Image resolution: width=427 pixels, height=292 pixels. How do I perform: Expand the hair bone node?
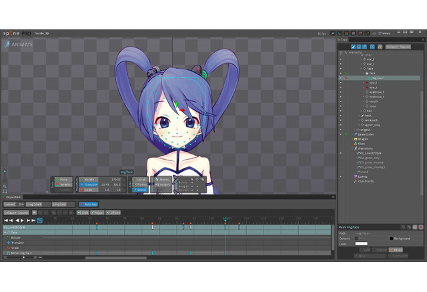coord(362,111)
